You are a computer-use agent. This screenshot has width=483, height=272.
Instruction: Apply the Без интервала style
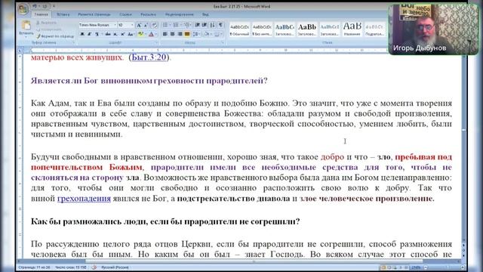coord(262,29)
